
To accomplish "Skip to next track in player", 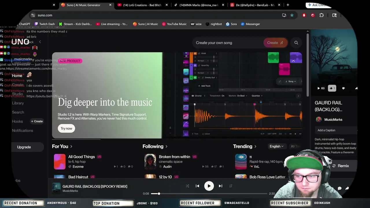I will [x=220, y=186].
